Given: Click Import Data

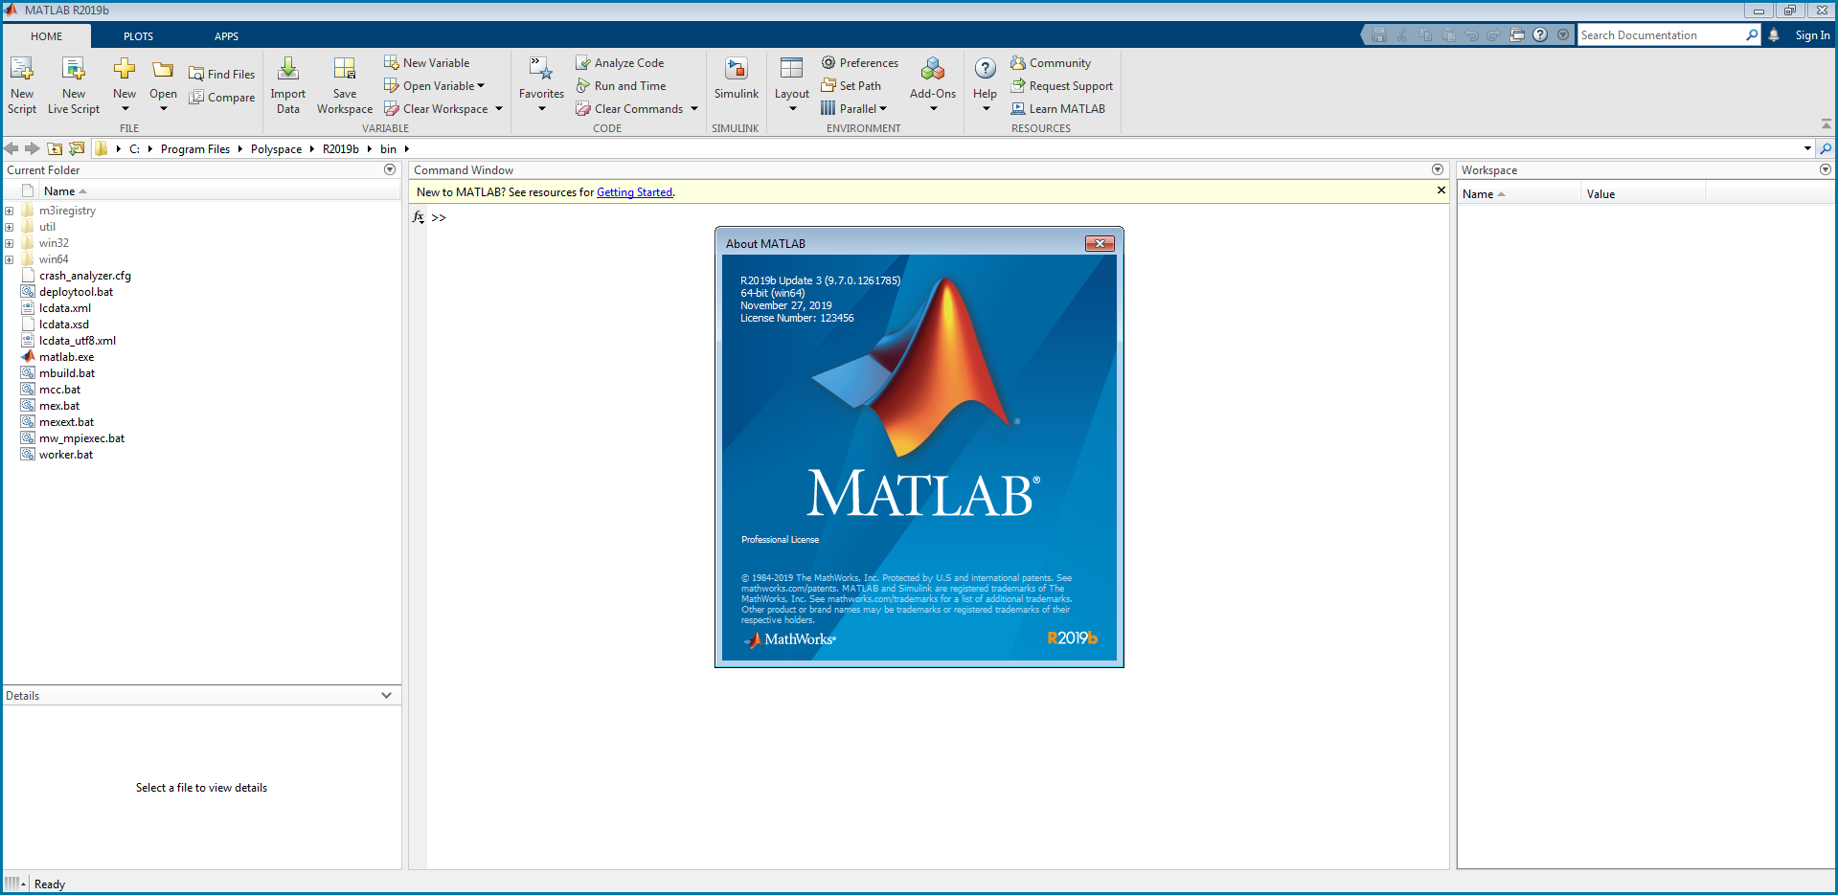Looking at the screenshot, I should coord(288,84).
